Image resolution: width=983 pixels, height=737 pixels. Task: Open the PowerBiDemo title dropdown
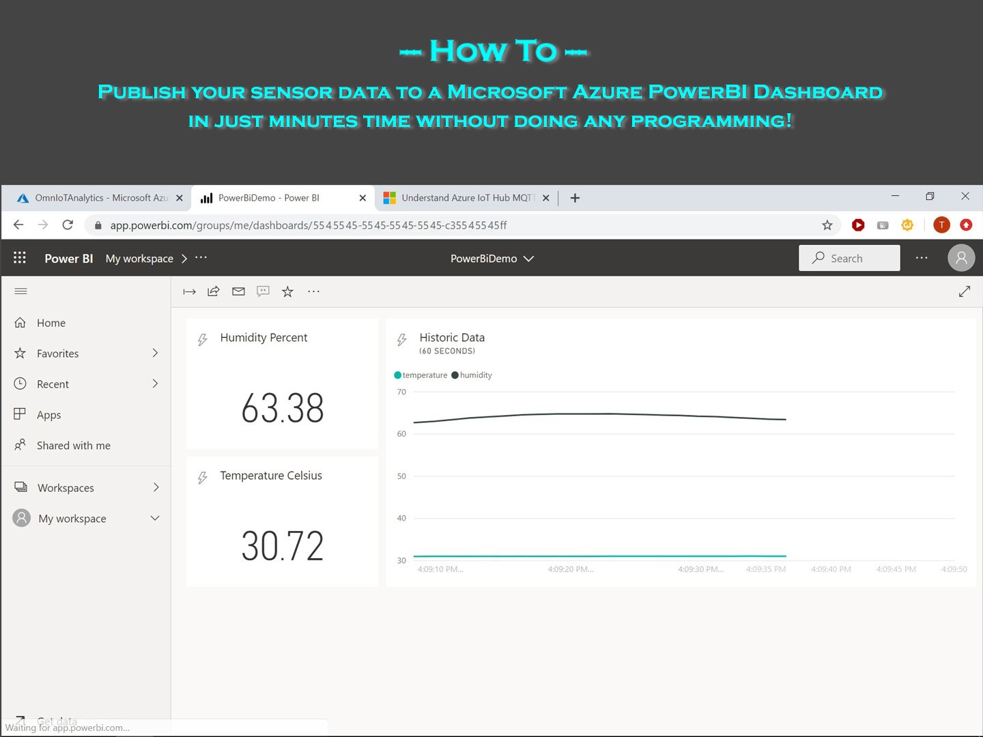pyautogui.click(x=529, y=259)
